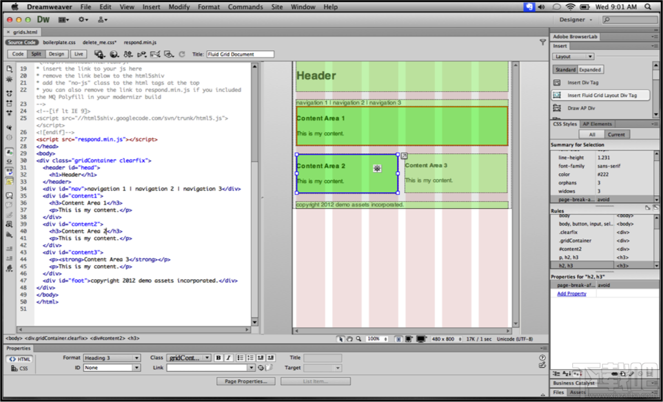
Task: Select the Hand tool in status bar
Action: tap(350, 338)
